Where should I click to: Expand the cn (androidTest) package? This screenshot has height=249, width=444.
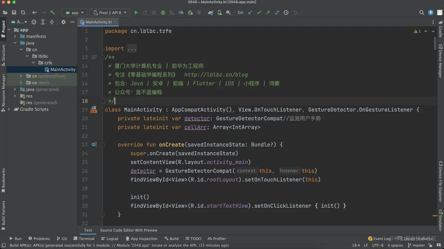[x=21, y=76]
